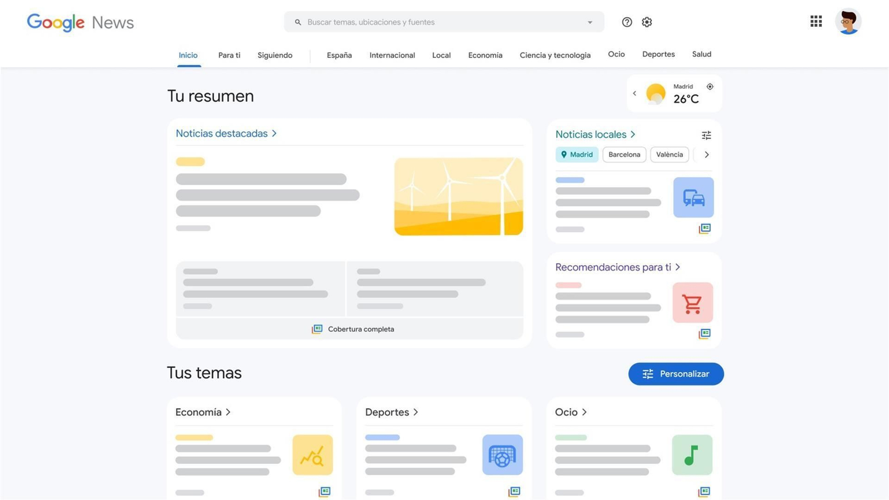The height and width of the screenshot is (500, 889).
Task: Click the help question mark icon
Action: (x=627, y=22)
